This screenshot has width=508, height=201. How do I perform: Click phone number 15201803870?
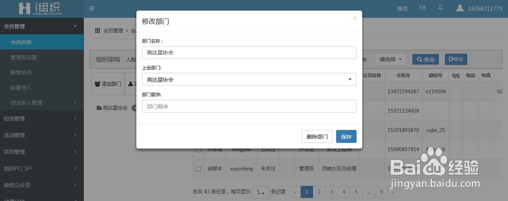pyautogui.click(x=403, y=130)
